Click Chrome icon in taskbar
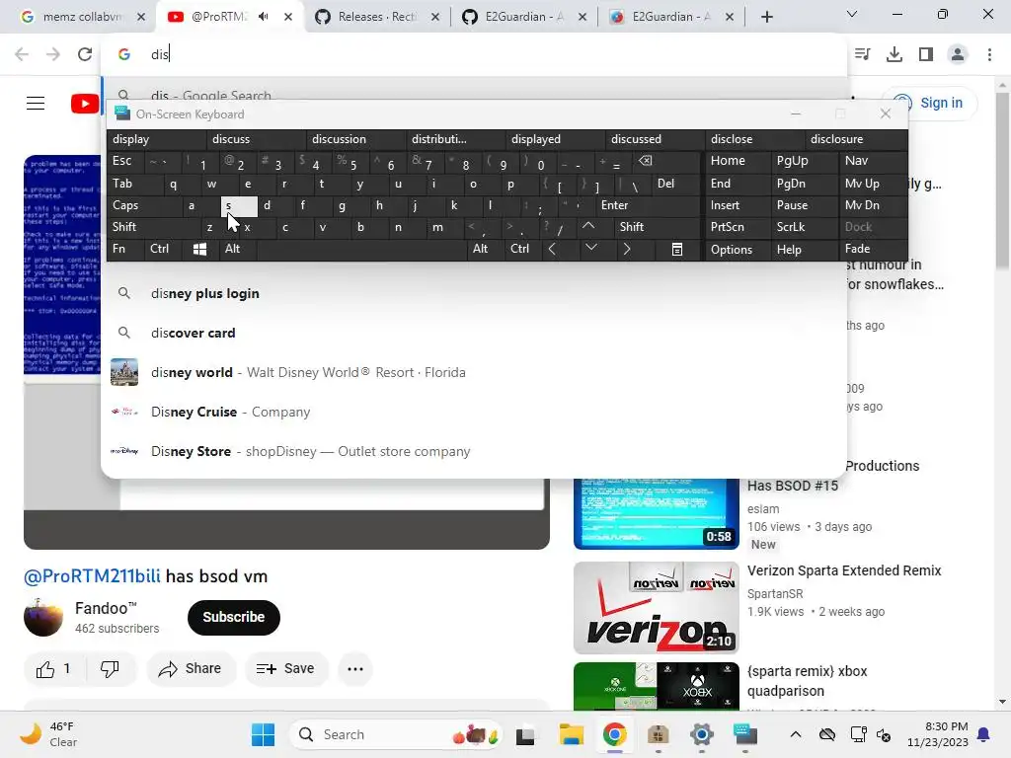The image size is (1011, 758). (614, 734)
